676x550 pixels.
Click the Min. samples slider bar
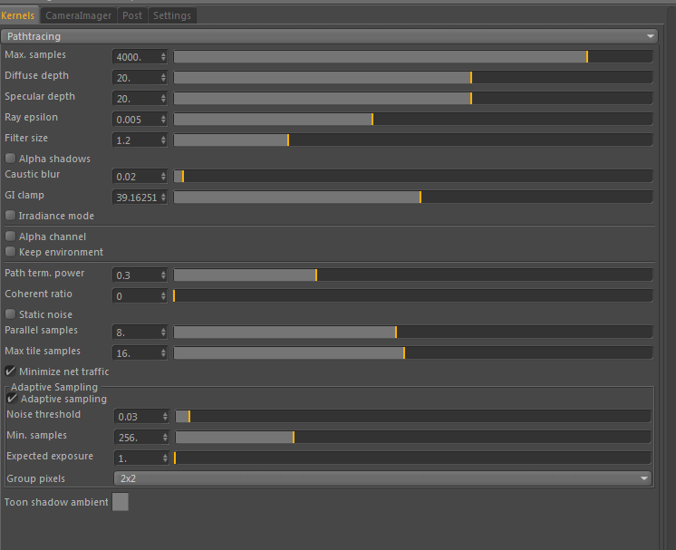click(413, 437)
